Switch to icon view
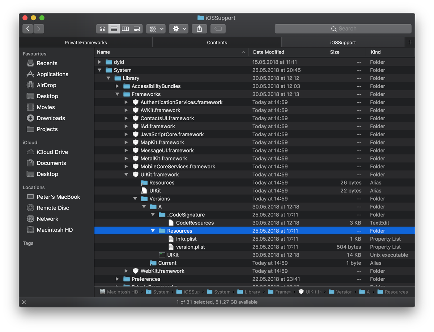 point(102,29)
